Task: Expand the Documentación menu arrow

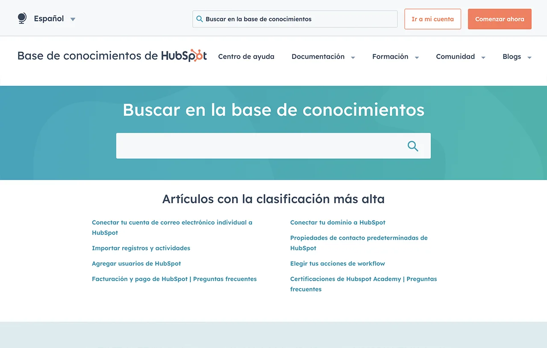Action: click(x=353, y=57)
